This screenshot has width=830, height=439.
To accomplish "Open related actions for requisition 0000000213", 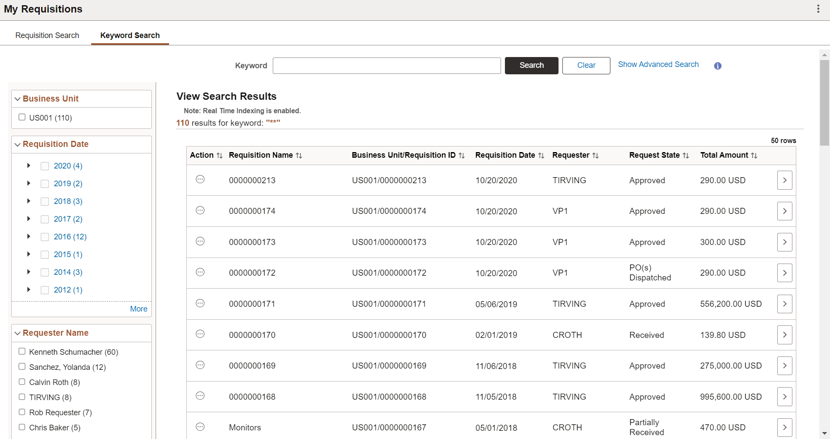I will coord(200,180).
